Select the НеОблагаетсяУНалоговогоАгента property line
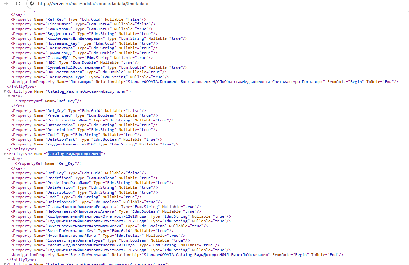 tap(106, 211)
